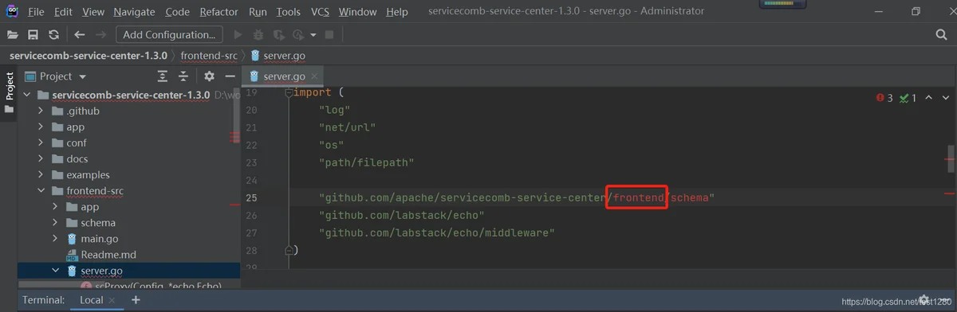Expand main.go file structure arrow

click(x=56, y=239)
